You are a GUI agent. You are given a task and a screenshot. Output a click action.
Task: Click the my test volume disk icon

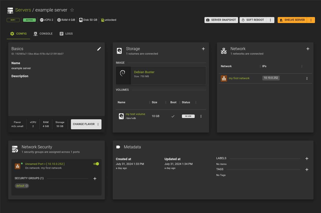(121, 116)
